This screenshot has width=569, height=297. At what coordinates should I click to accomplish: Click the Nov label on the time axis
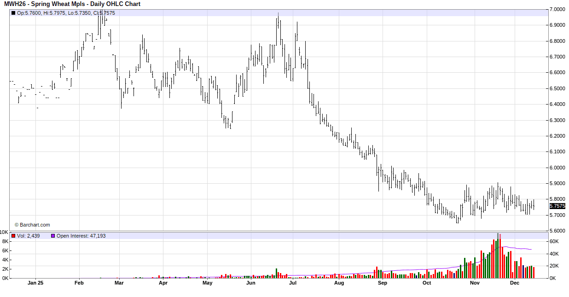pos(475,283)
